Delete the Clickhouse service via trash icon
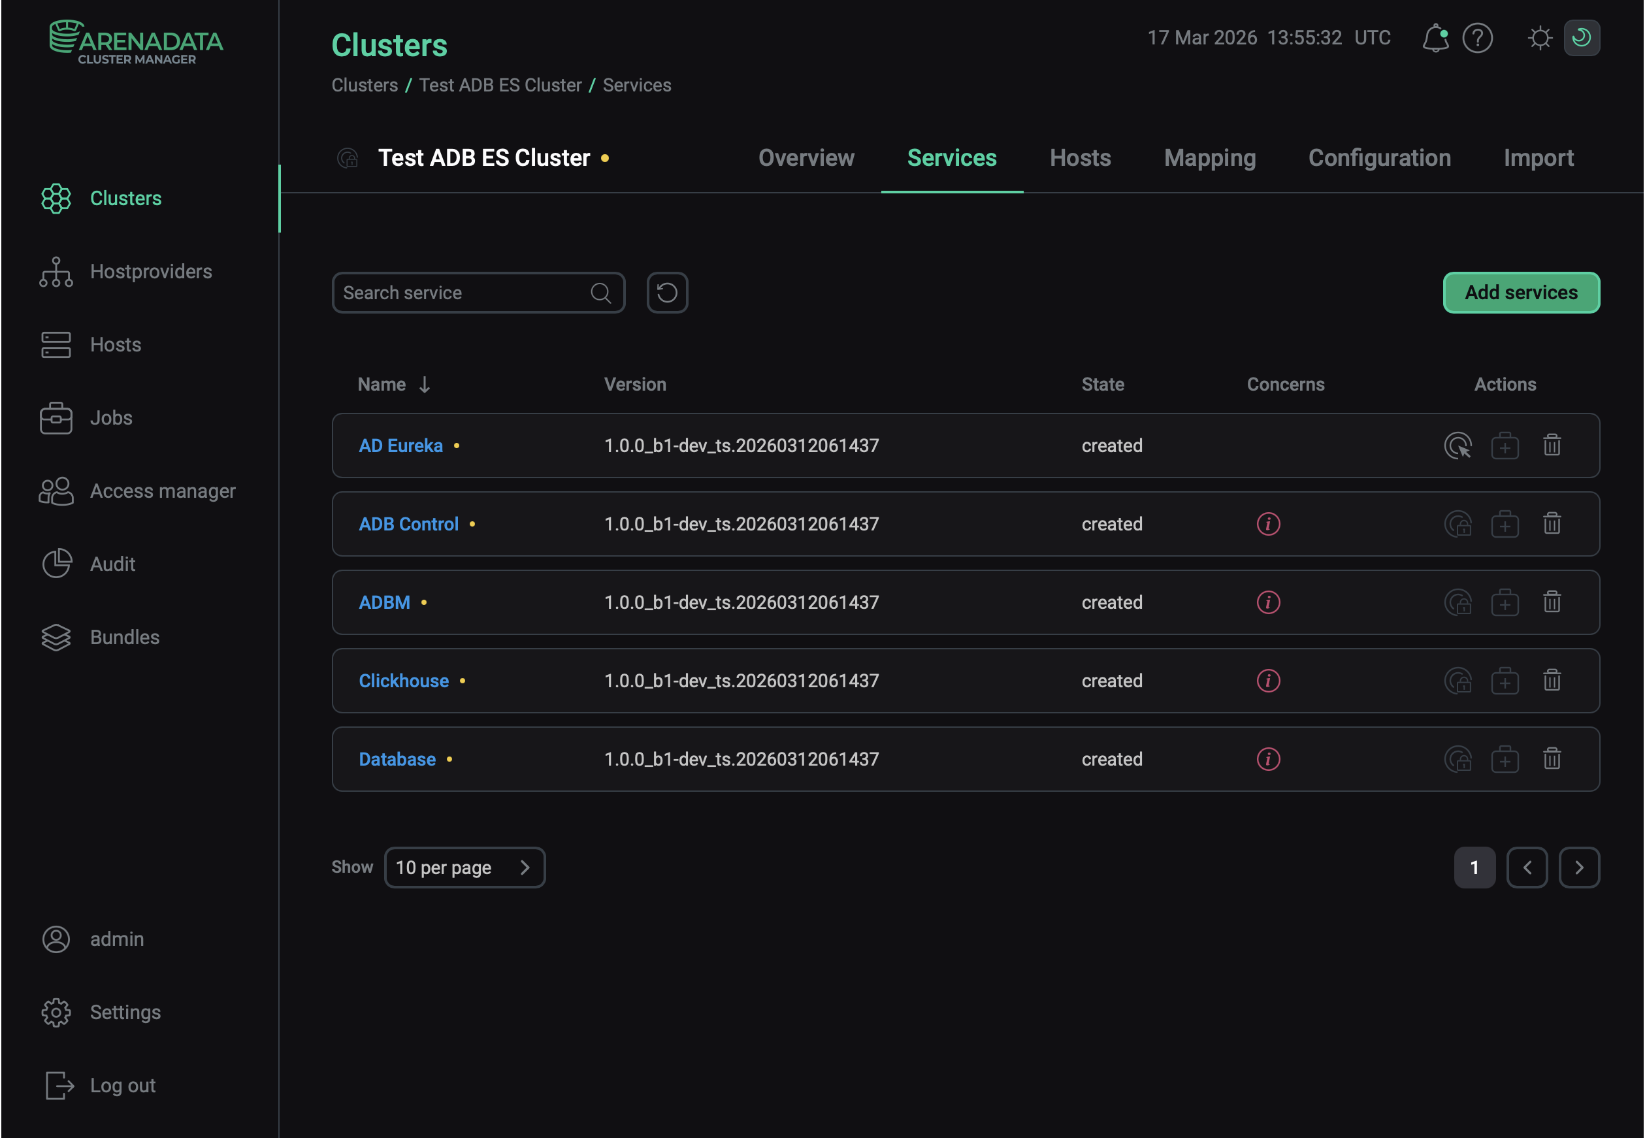 (1552, 680)
